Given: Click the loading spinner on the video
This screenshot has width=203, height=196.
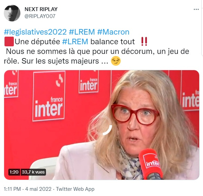Looking at the screenshot, I should click(x=104, y=126).
